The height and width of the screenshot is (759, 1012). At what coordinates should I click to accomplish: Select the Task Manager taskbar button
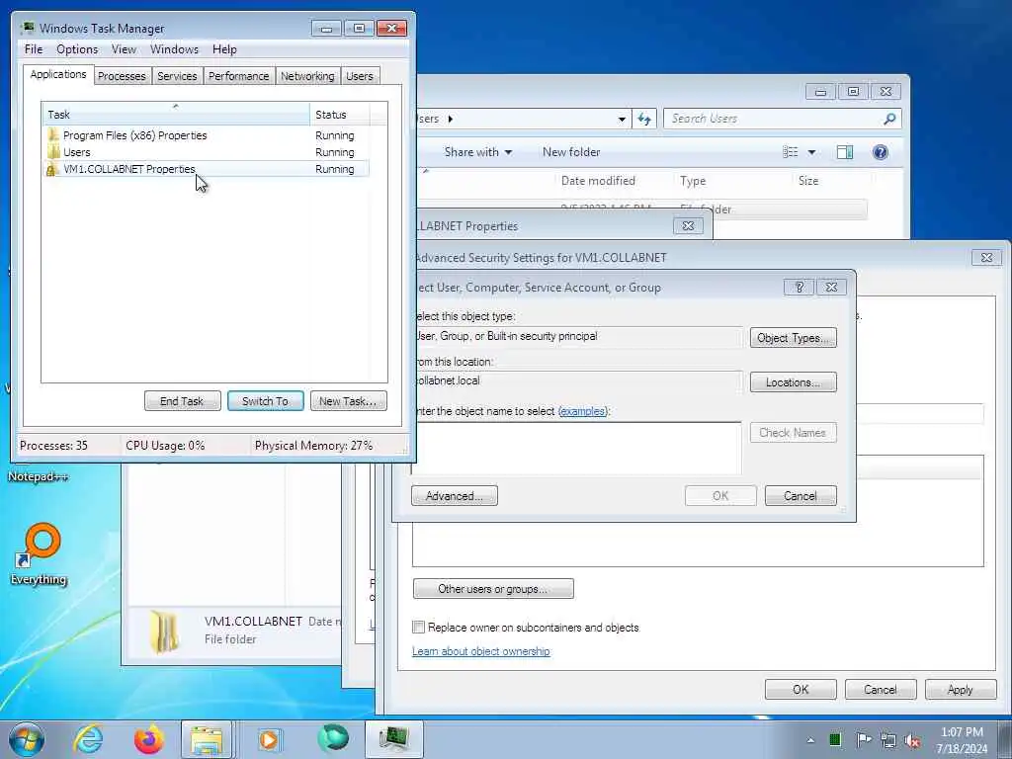pos(393,739)
